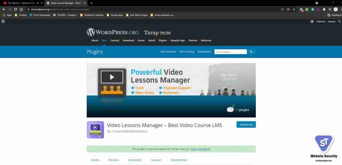Submit plugin search with magnifier button

[x=251, y=52]
